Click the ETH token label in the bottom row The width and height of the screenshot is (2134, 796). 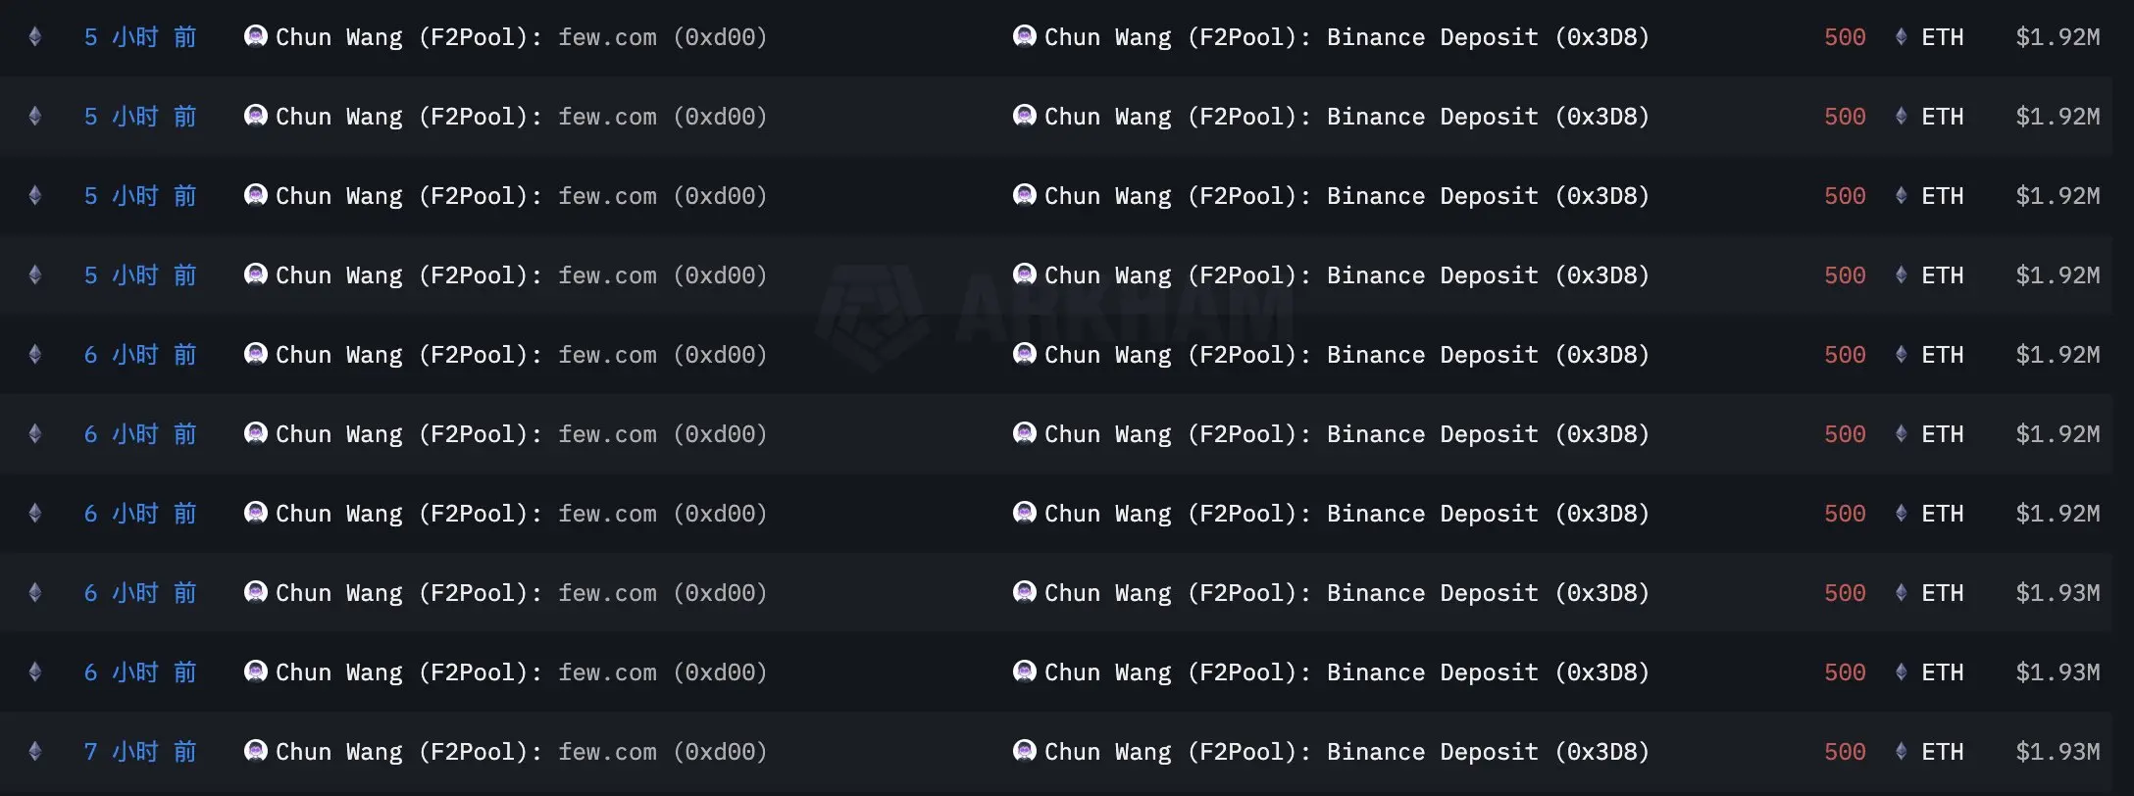[x=1942, y=752]
